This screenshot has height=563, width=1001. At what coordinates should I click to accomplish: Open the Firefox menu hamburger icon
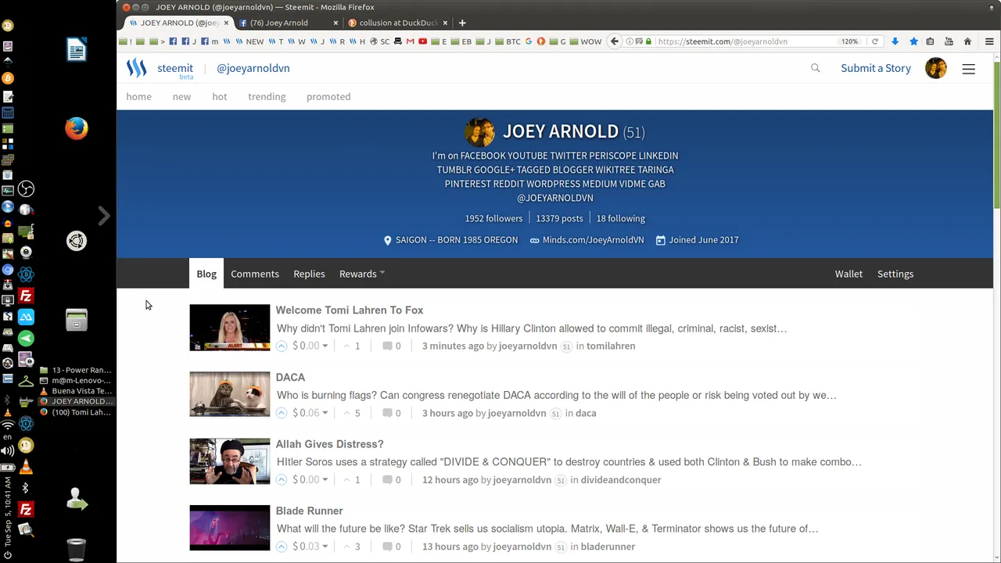(x=989, y=41)
